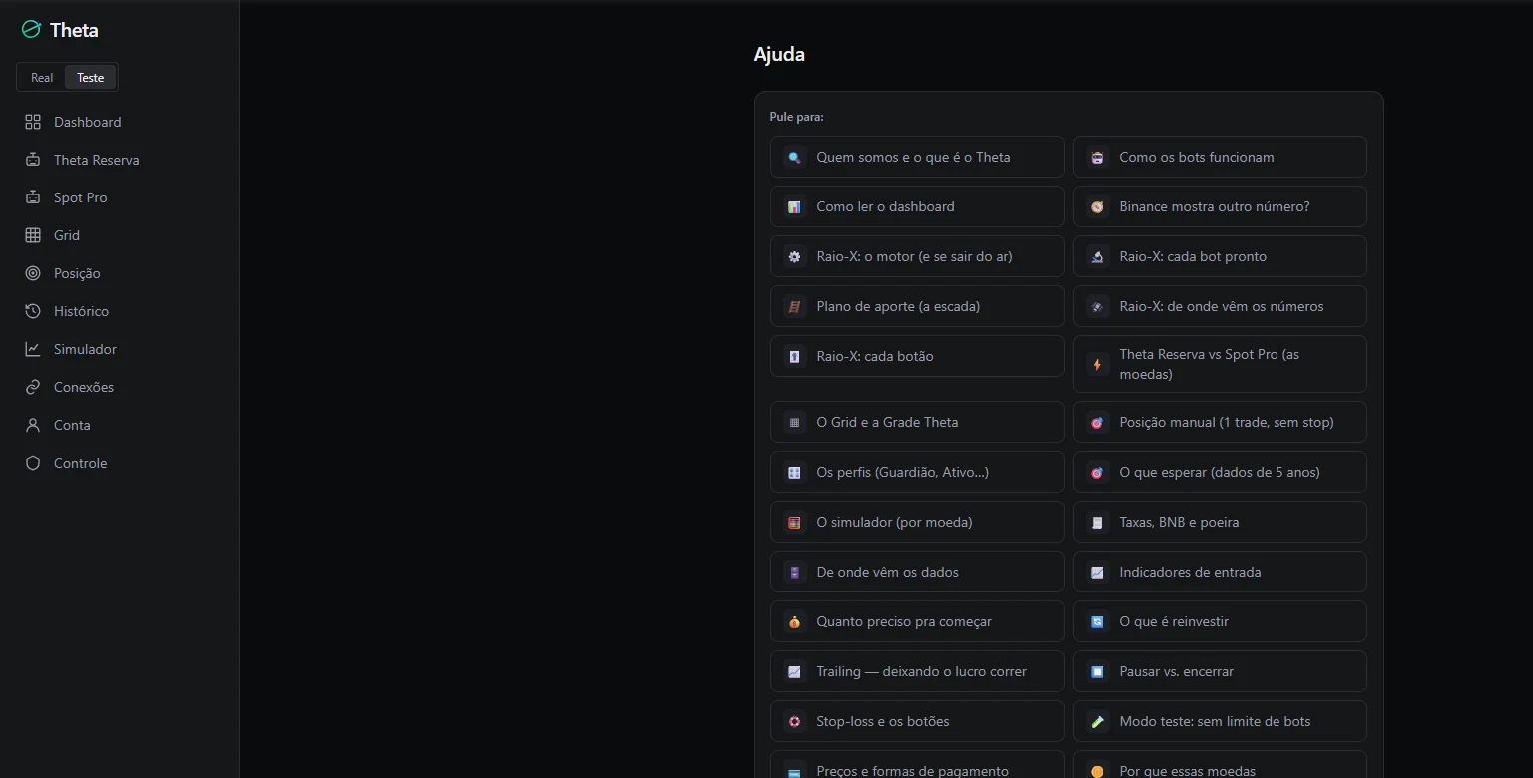Open Raio-X: de onde vêm os números
1533x778 pixels.
[1220, 306]
